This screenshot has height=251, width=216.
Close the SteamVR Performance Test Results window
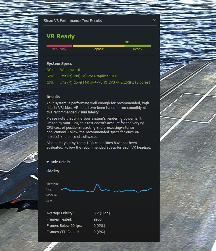click(x=154, y=20)
